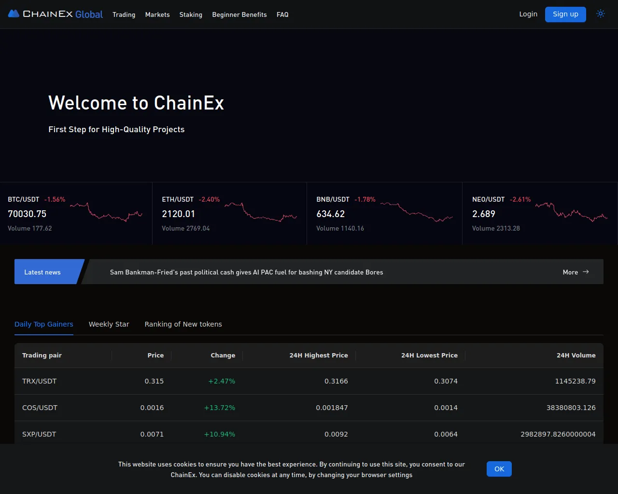Go to the Staking page
This screenshot has height=494, width=618.
[191, 14]
